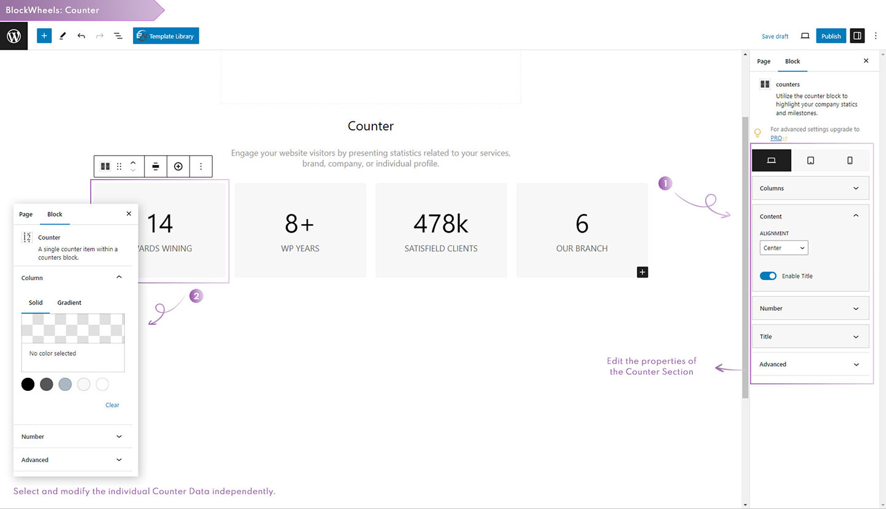Open the Alignment Center dropdown
Screen dimensions: 886x509
[x=783, y=248]
